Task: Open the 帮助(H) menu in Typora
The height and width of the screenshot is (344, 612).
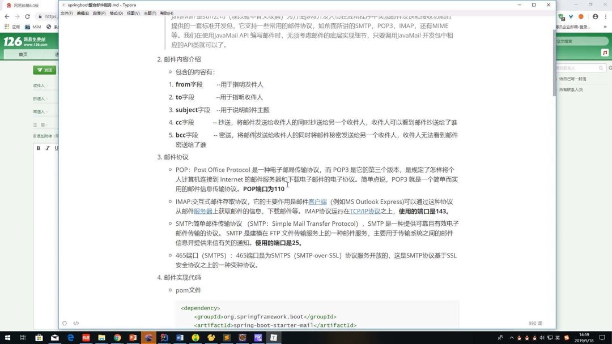Action: [165, 13]
